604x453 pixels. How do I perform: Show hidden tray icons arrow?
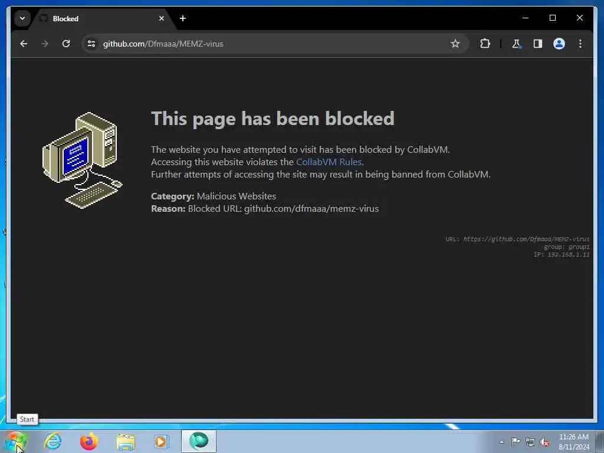point(501,442)
